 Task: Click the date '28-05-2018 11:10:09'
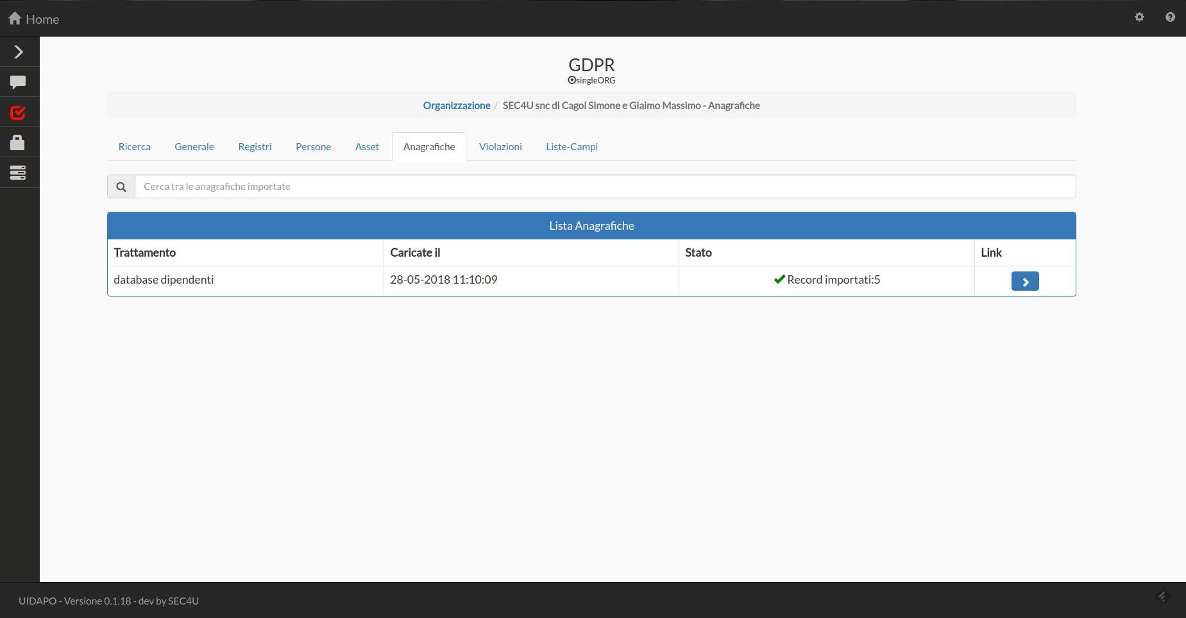(x=444, y=280)
